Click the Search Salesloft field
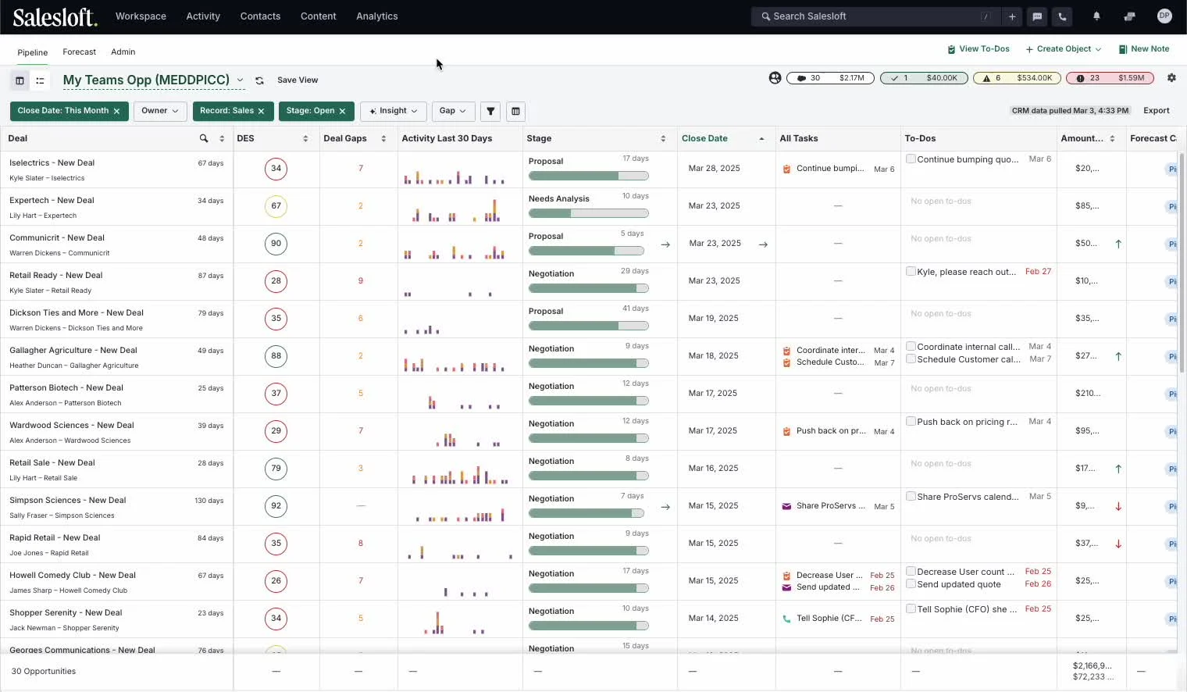This screenshot has height=692, width=1187. [x=875, y=16]
